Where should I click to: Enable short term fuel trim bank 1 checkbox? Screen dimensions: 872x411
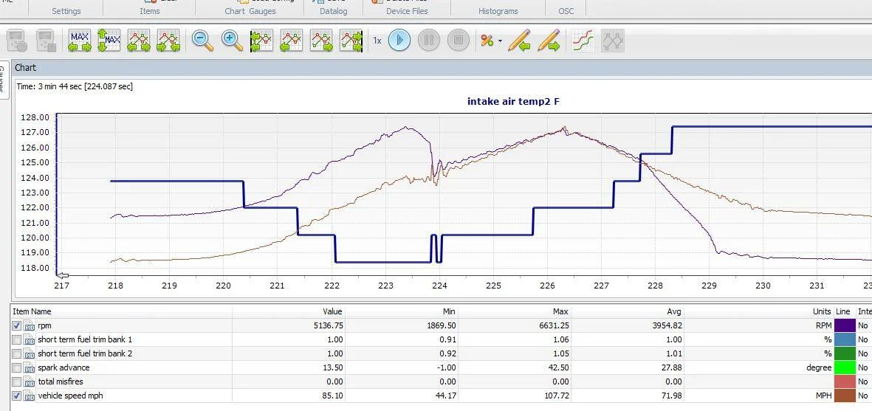tap(17, 339)
